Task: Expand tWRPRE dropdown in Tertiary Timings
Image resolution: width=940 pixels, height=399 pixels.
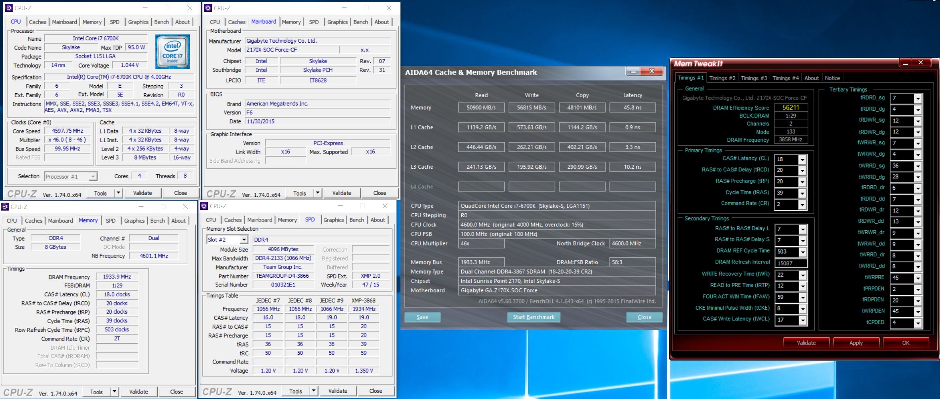Action: pyautogui.click(x=918, y=278)
